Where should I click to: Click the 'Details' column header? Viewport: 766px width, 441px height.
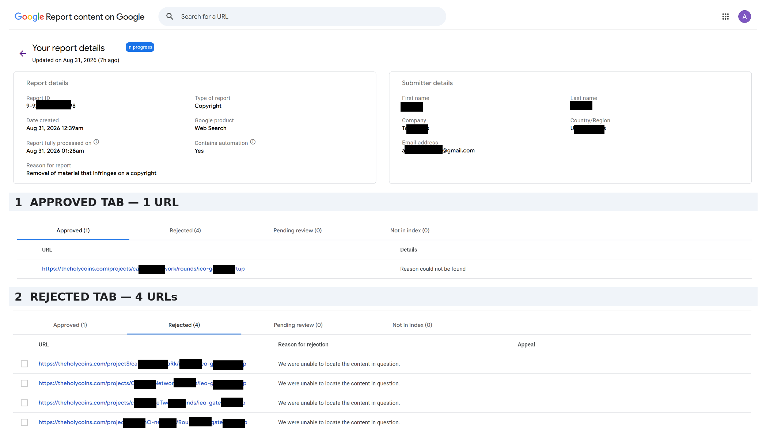409,250
